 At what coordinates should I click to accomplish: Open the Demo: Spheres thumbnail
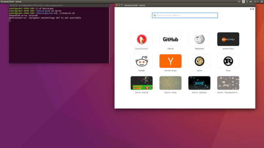(199, 83)
